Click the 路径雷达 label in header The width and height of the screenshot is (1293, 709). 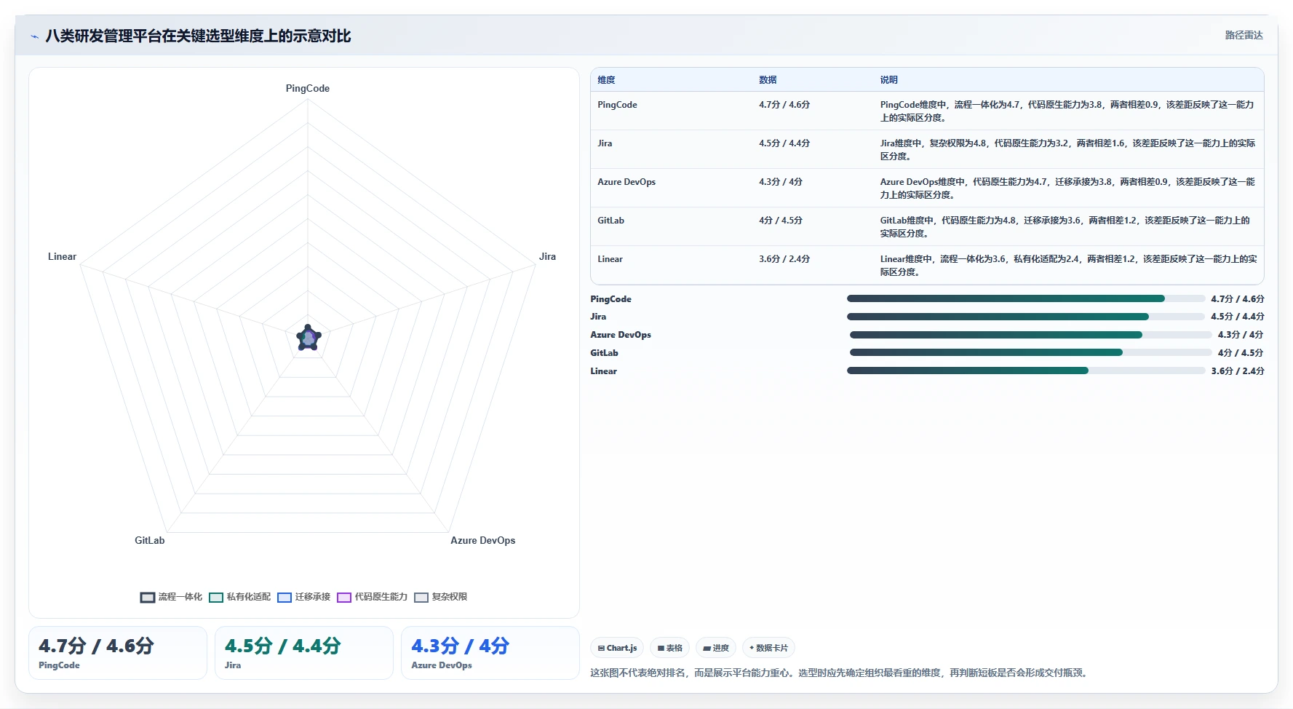click(x=1244, y=35)
